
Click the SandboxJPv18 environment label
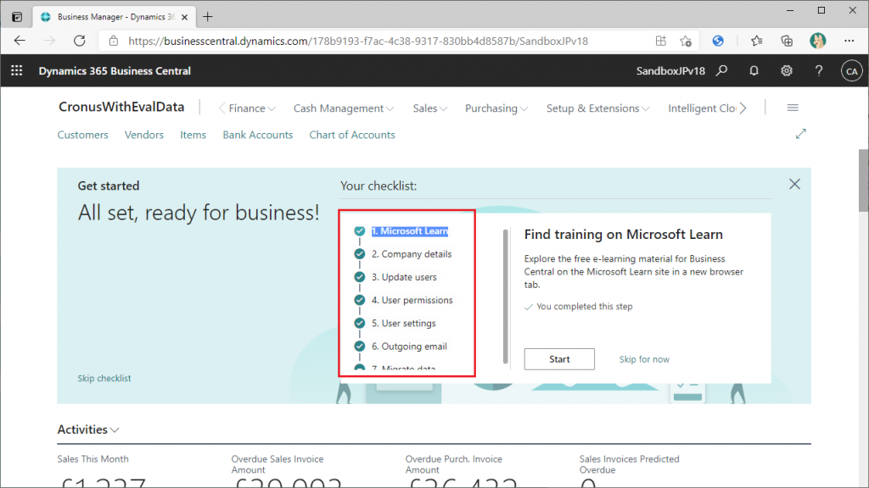click(670, 71)
